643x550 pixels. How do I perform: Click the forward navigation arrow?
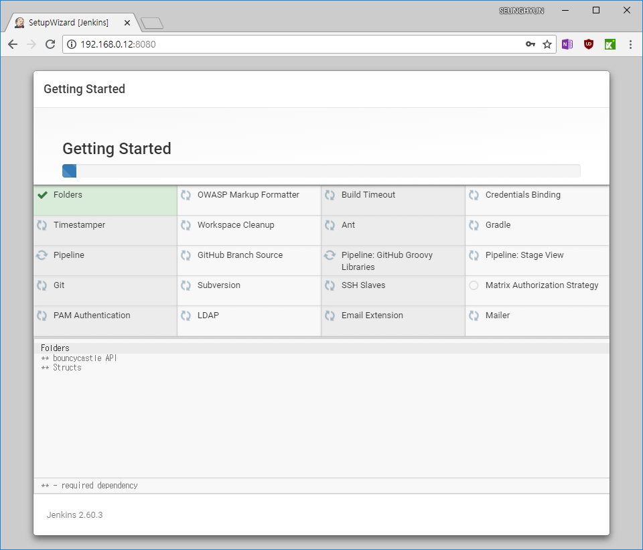coord(31,44)
